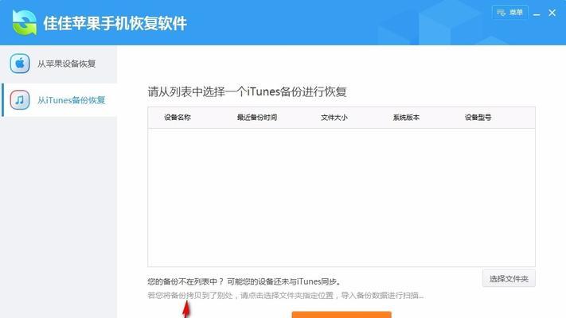Click the orange button at bottom
This screenshot has width=566, height=318.
point(342,315)
